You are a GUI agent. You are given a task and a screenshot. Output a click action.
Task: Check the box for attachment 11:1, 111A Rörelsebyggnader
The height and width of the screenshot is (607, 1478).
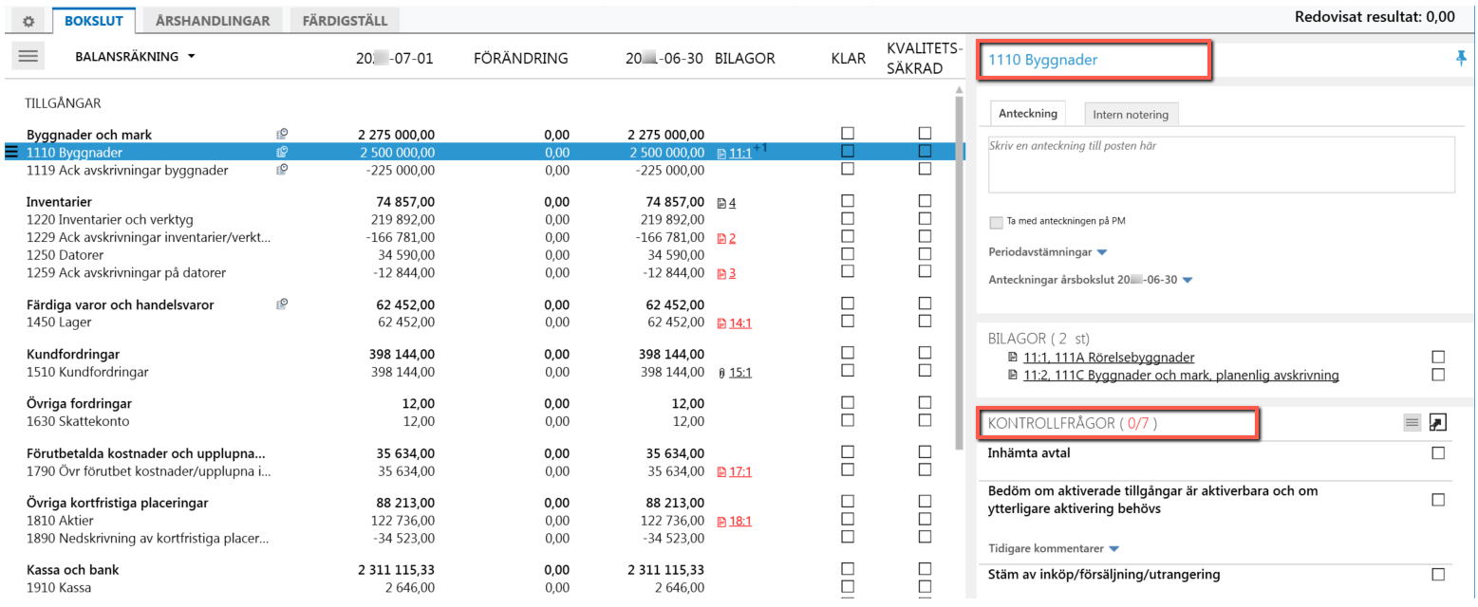[1438, 357]
